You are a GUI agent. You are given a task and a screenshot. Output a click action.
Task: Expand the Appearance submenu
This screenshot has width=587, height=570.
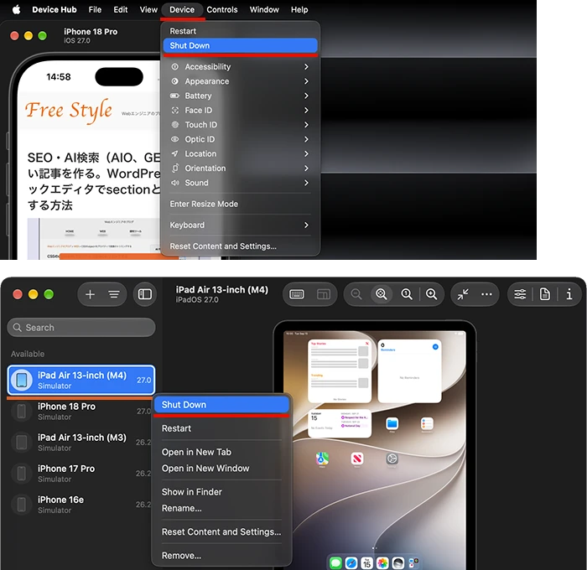coord(241,81)
